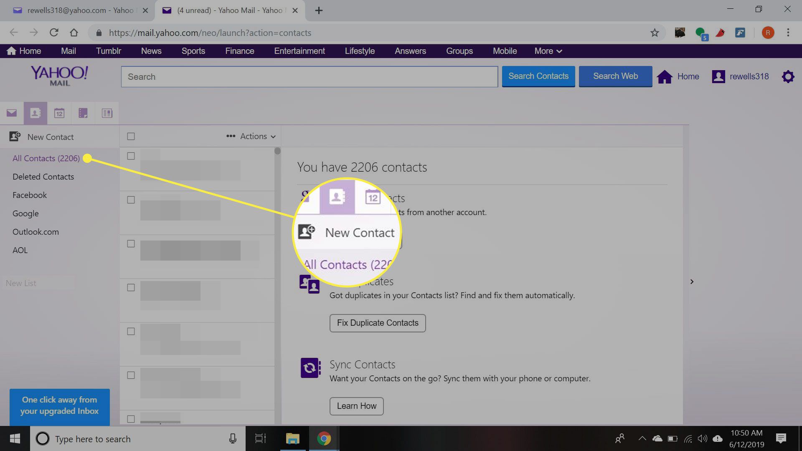Open the Facebook contacts list

pos(30,195)
